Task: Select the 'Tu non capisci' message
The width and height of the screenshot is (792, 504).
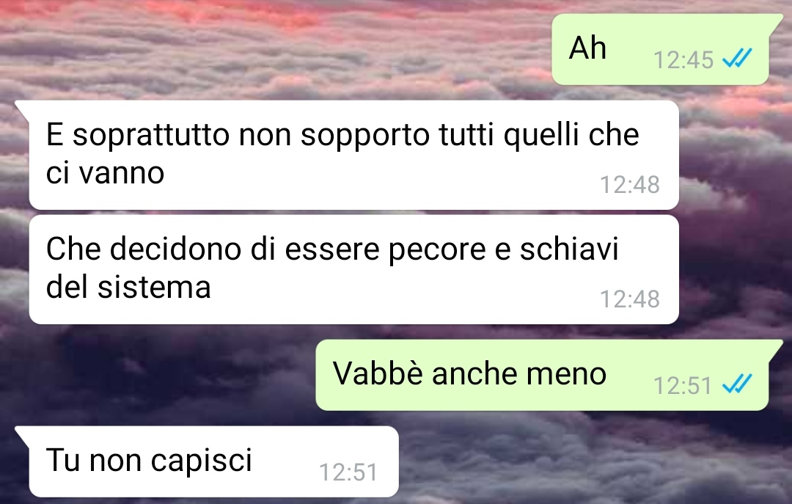Action: coord(213,461)
